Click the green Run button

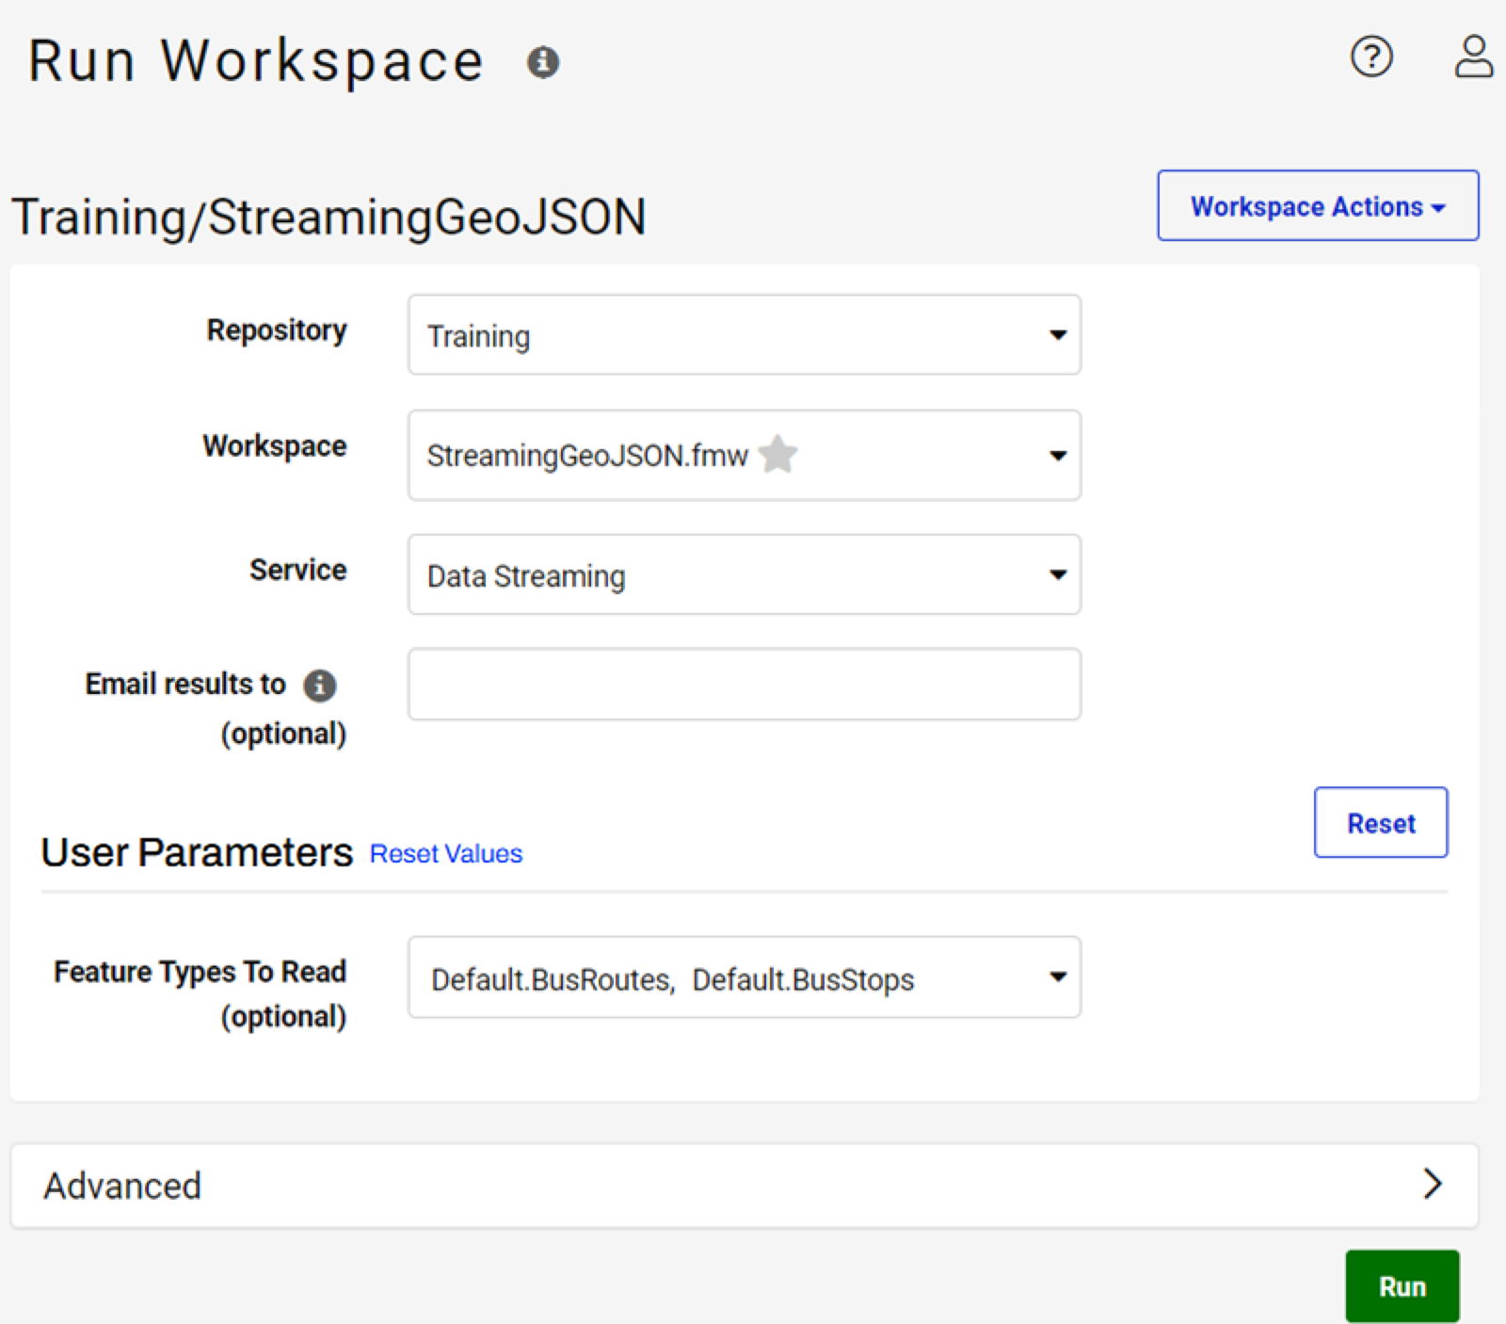pos(1402,1286)
